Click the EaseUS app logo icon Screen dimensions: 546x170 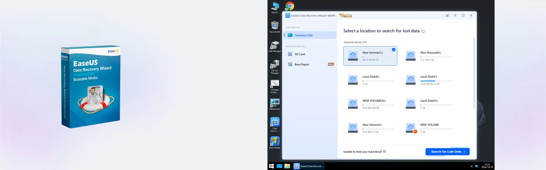tap(288, 16)
